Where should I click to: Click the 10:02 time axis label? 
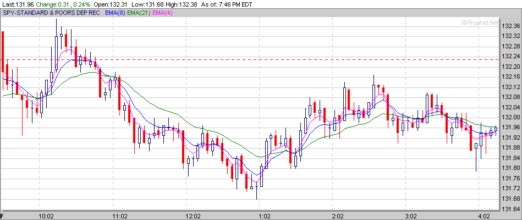click(46, 216)
